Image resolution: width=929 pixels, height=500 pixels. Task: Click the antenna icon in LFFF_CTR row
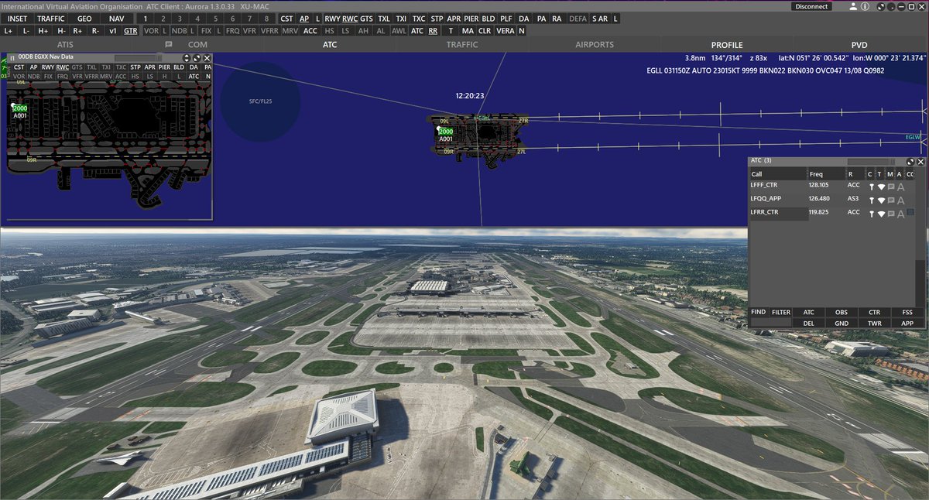coord(871,187)
